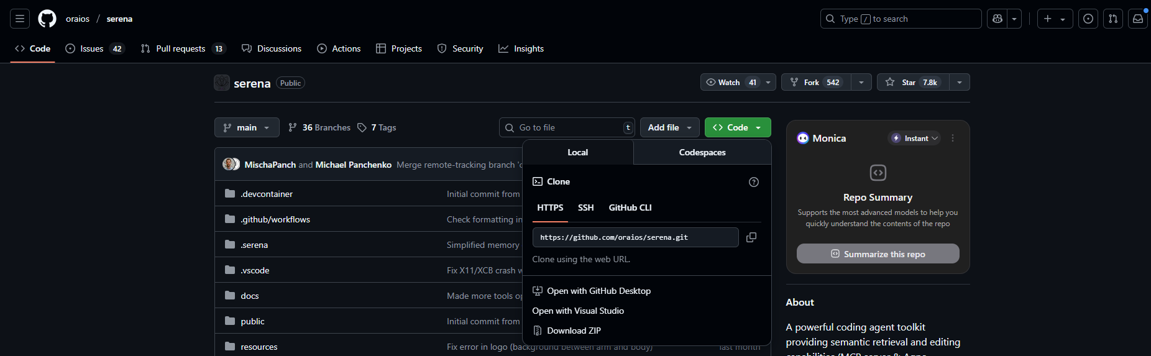The image size is (1151, 356).
Task: Select the HTTPS clone option
Action: click(x=550, y=208)
